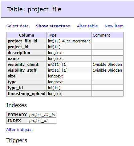Image resolution: width=134 pixels, height=146 pixels.
Task: Click the PRIMARY index row label
Action: (17, 115)
